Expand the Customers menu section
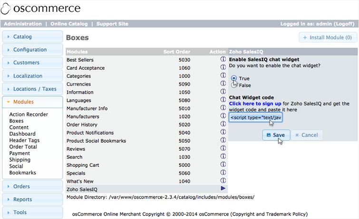Viewport: 359px width, 219px height. (x=32, y=63)
